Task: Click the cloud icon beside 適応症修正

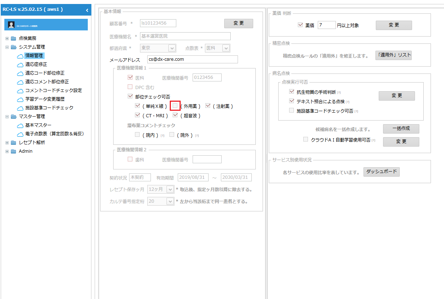Action: coord(20,64)
